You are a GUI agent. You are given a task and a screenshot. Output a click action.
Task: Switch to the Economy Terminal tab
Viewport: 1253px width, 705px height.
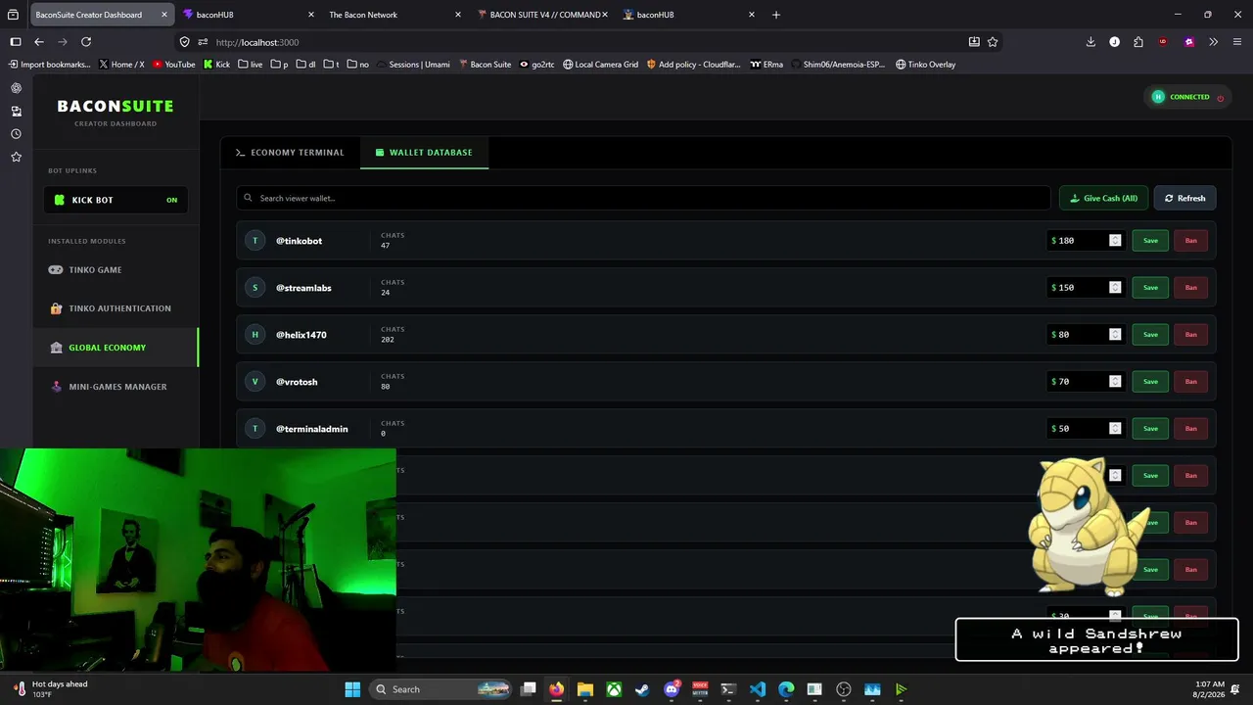pyautogui.click(x=290, y=153)
